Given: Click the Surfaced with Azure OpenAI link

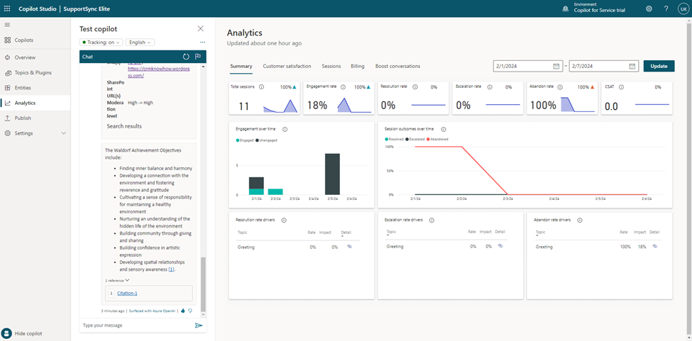Looking at the screenshot, I should tap(153, 311).
